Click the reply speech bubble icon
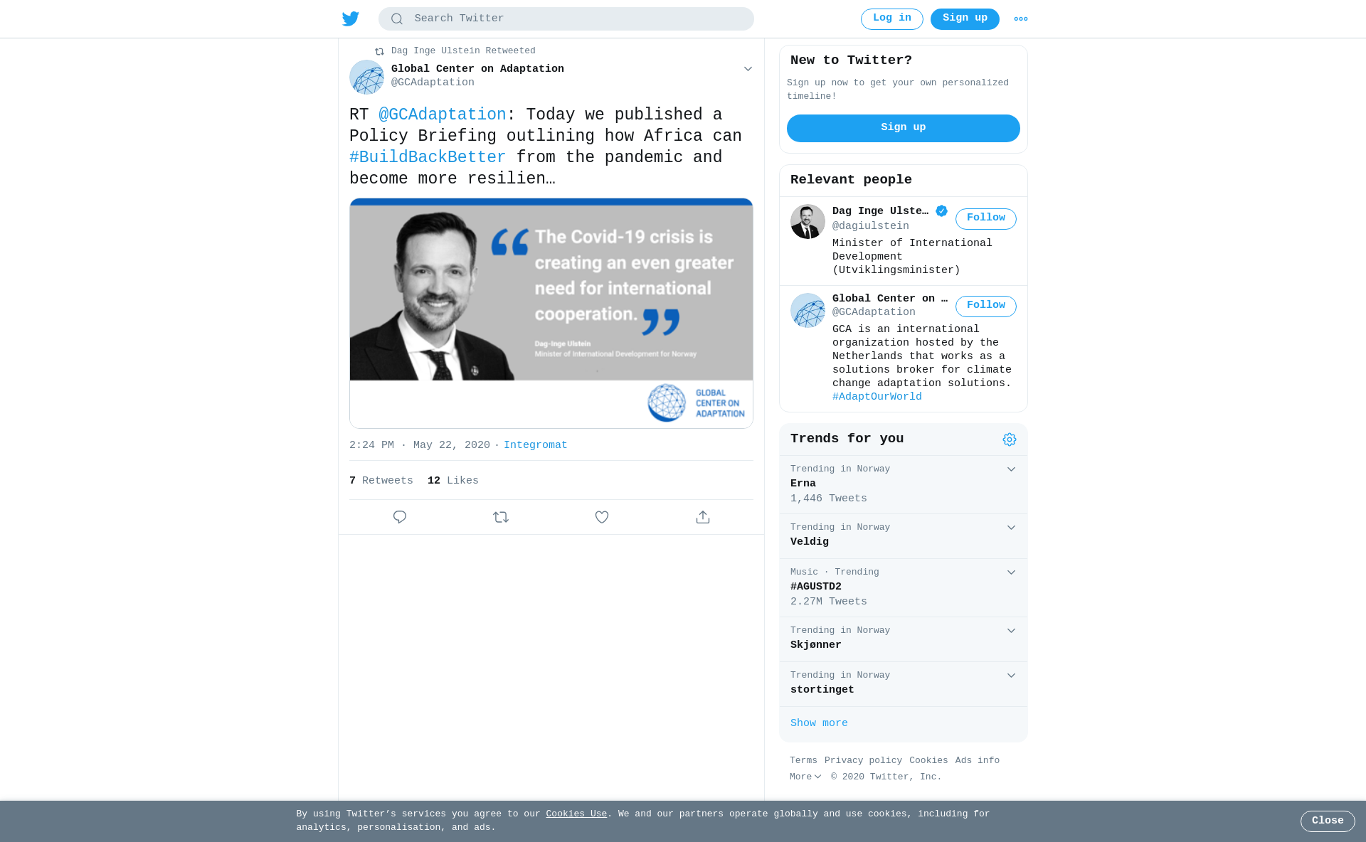 point(400,517)
